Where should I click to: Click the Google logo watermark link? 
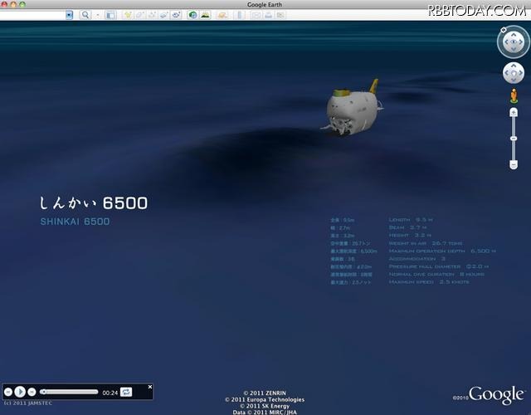[x=496, y=395]
